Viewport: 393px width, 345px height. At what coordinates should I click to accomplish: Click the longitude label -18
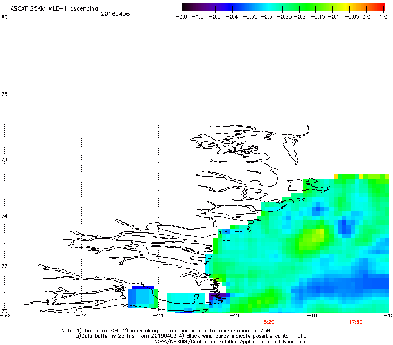coord(312,316)
